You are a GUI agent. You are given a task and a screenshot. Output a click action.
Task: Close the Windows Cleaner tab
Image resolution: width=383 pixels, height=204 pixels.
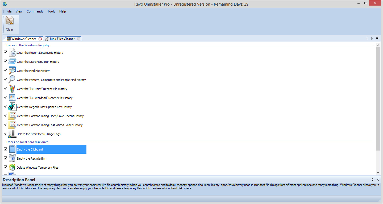click(40, 39)
